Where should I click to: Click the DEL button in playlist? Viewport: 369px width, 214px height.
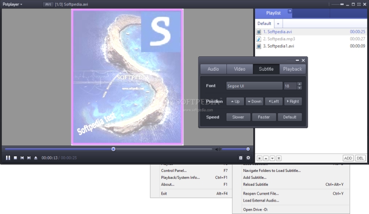[360, 158]
